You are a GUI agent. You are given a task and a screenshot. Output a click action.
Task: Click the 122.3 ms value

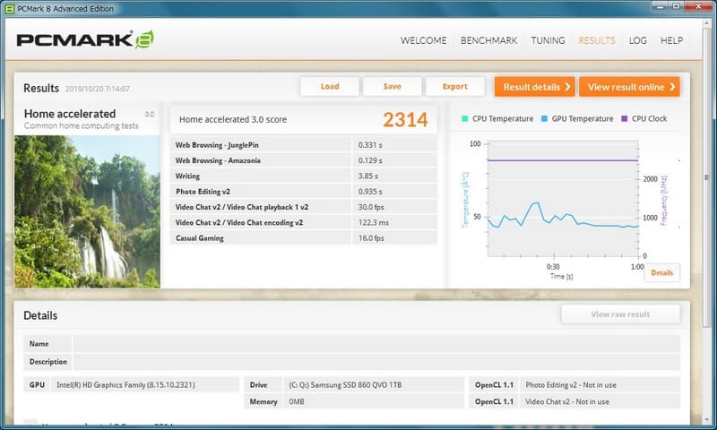click(x=374, y=222)
